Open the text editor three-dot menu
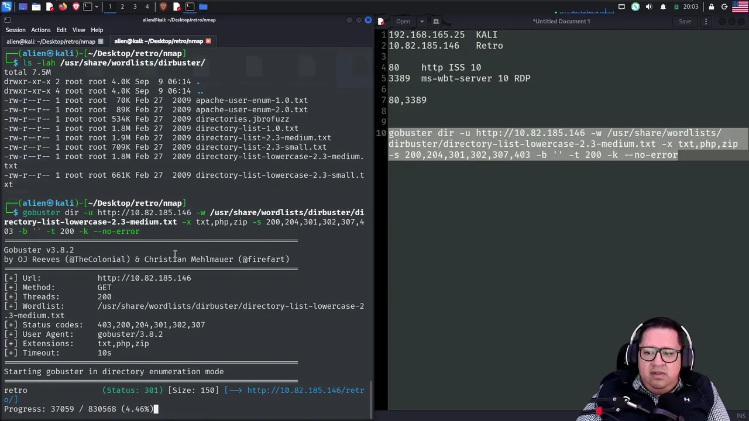Image resolution: width=749 pixels, height=421 pixels. [706, 22]
